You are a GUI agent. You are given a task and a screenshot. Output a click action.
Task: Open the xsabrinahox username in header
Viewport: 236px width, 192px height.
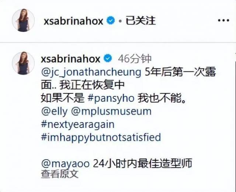coord(73,21)
